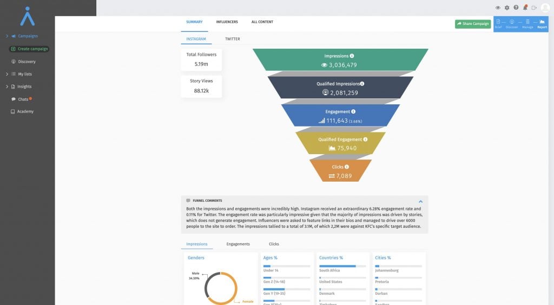Go to the Discover workflow step
554x305 pixels.
tap(512, 24)
